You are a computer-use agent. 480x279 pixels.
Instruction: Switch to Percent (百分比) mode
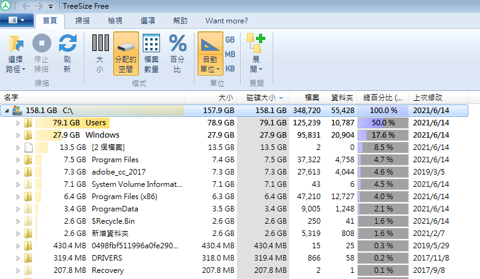pos(178,54)
